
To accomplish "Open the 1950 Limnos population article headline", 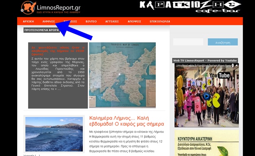I will tap(58, 51).
